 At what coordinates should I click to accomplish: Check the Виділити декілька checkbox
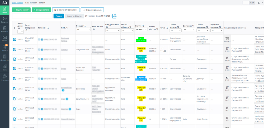[84, 10]
